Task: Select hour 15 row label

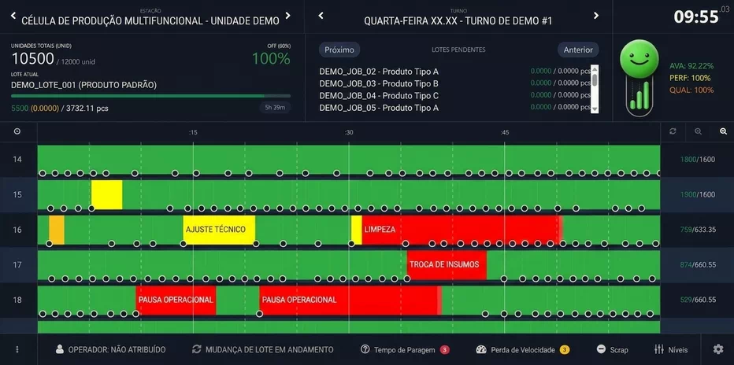Action: 17,194
